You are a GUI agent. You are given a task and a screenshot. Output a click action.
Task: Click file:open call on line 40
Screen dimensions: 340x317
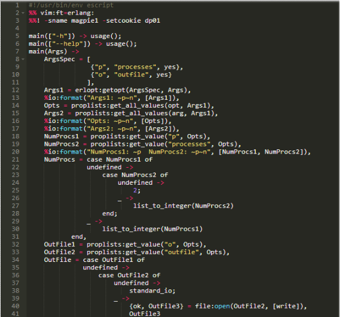click(212, 306)
